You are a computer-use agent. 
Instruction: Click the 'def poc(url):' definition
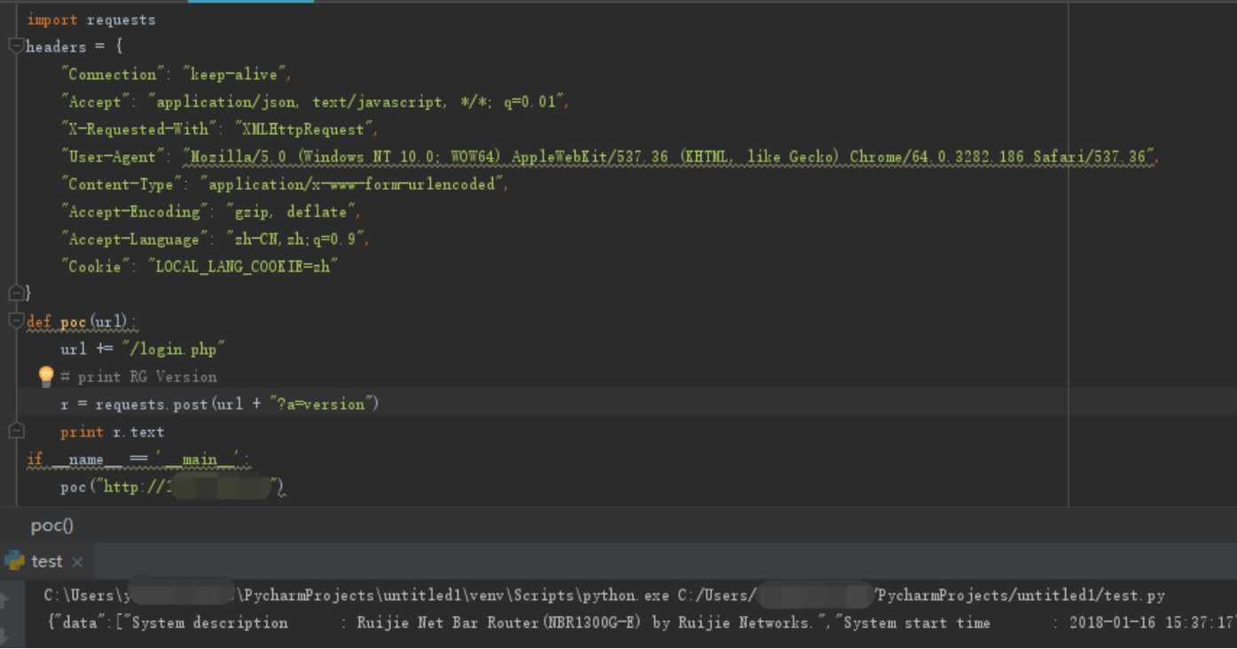coord(82,321)
